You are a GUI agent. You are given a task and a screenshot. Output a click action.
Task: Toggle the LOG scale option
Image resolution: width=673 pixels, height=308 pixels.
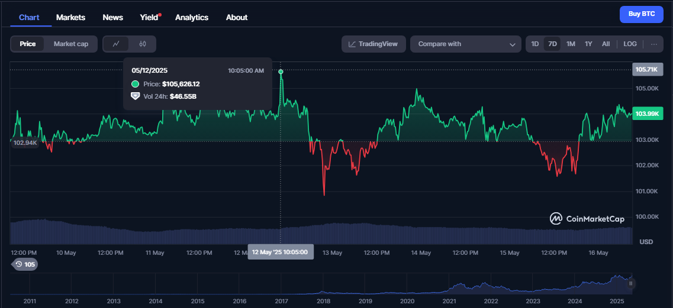(x=630, y=44)
